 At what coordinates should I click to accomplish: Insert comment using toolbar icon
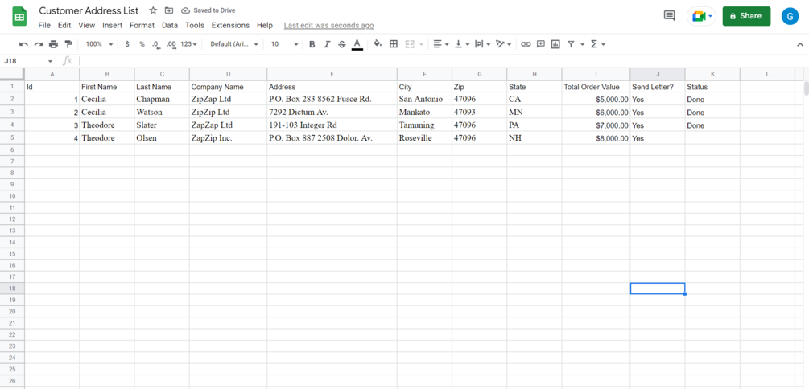click(541, 44)
